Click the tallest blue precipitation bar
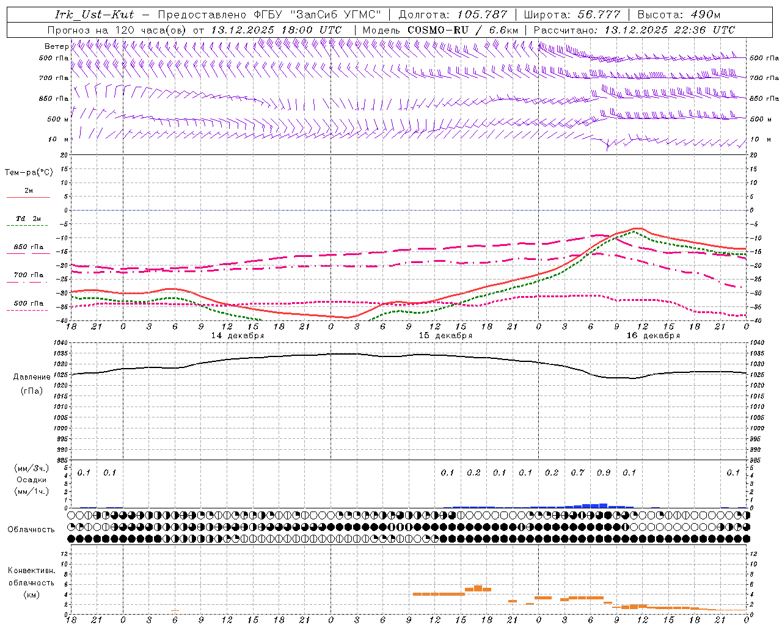Viewport: 782px width, 625px height. pos(604,505)
